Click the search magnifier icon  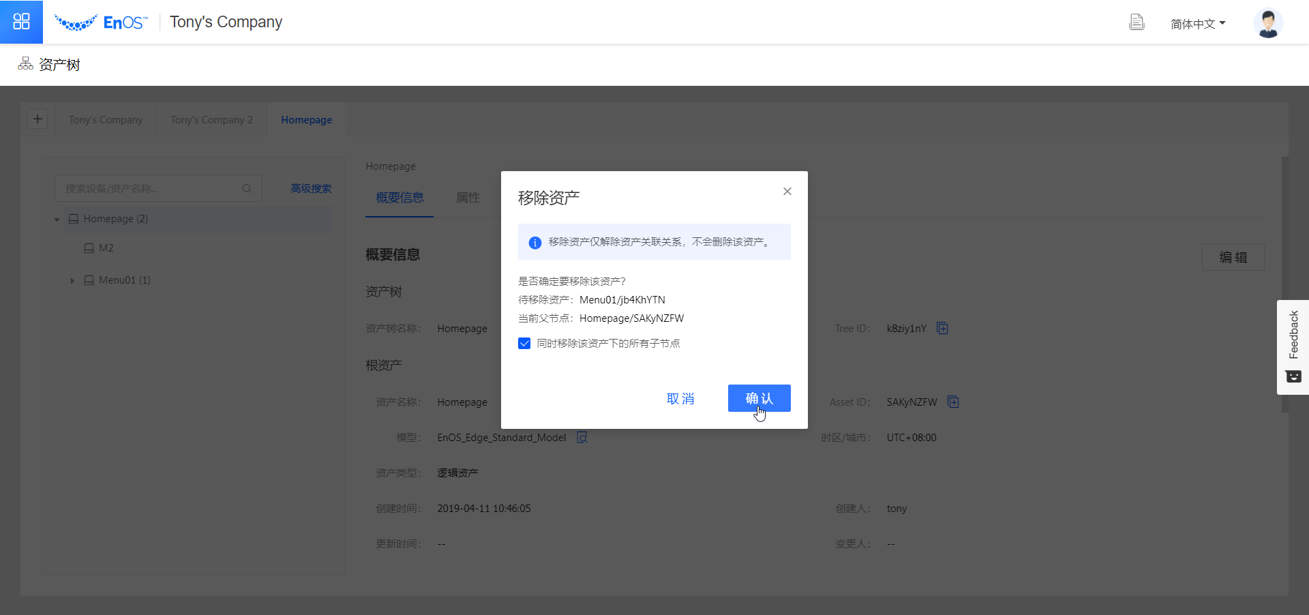pyautogui.click(x=247, y=189)
